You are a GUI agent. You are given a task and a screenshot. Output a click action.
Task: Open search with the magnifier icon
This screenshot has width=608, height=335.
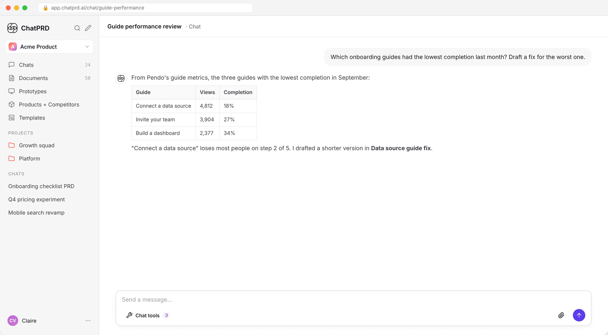tap(77, 28)
